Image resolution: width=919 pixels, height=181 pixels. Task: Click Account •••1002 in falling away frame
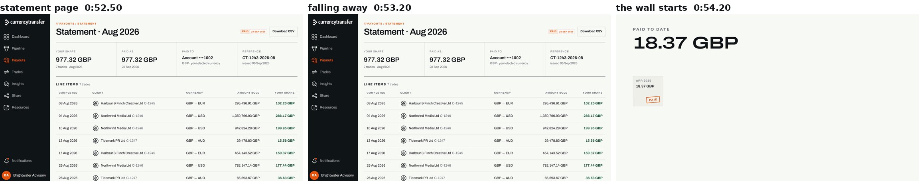coord(505,58)
